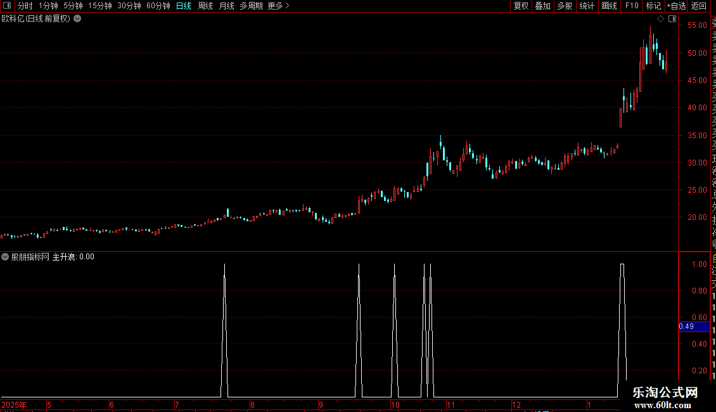Toggle the side panel icon above the chart

tap(672, 19)
